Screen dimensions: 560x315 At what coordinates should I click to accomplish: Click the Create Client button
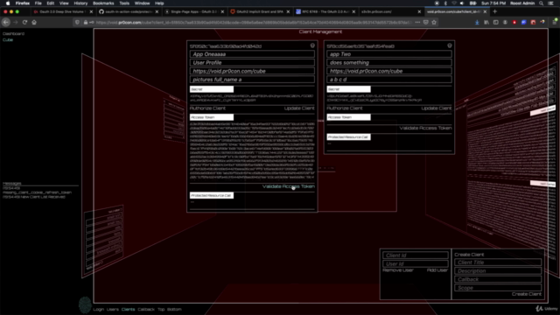pos(527,294)
